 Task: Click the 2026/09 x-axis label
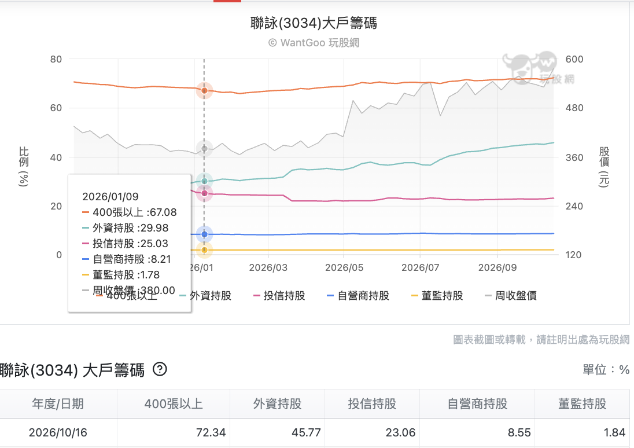click(x=497, y=267)
